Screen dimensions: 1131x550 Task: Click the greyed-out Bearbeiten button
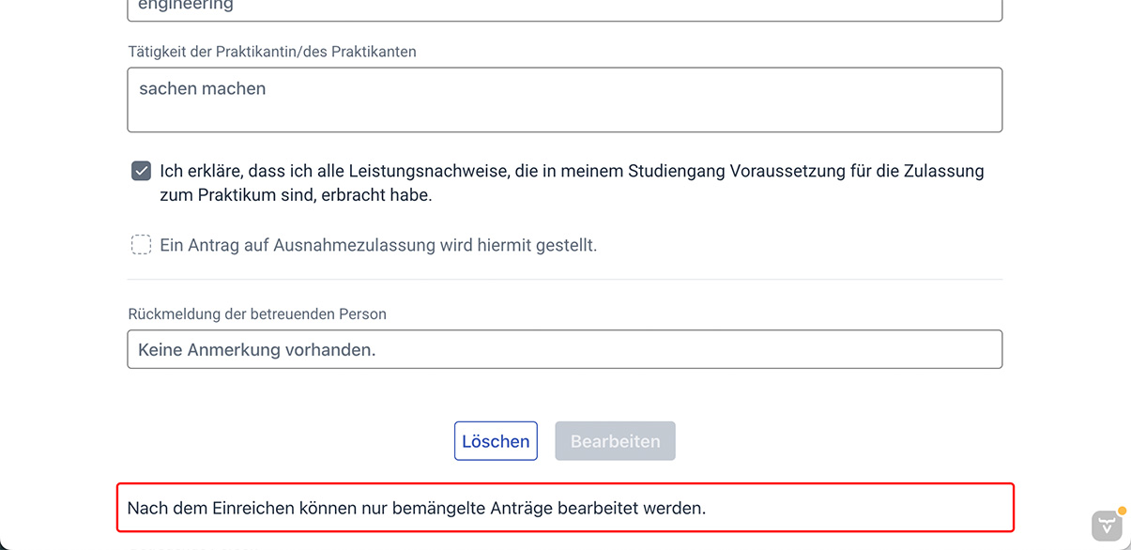tap(615, 441)
